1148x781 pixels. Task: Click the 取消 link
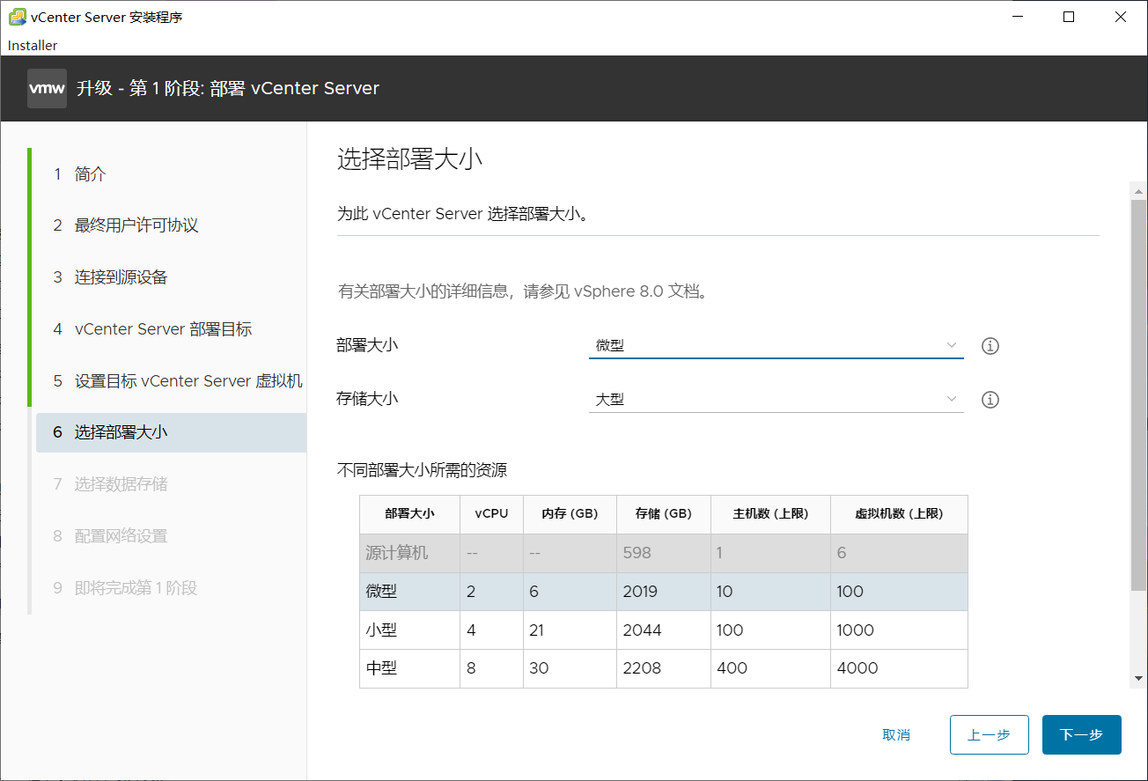[896, 734]
